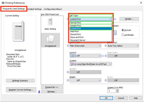144x111 pixels.
Task: Increase copies with the up arrow
Action: [117, 90]
